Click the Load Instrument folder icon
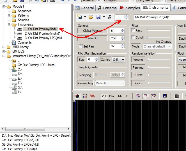 [91, 17]
